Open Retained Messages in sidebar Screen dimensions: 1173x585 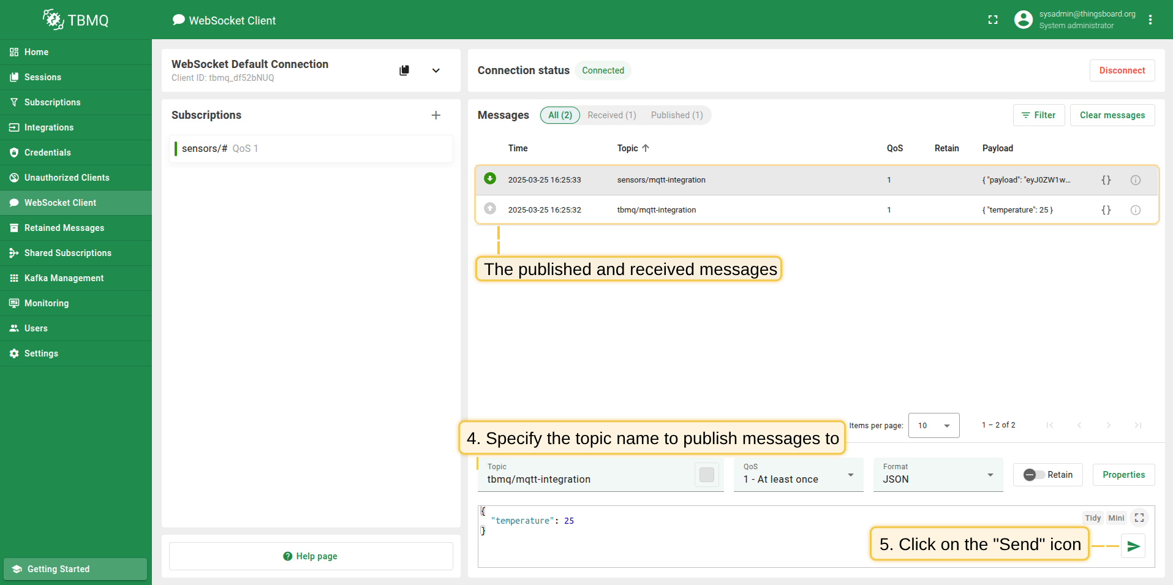(64, 228)
